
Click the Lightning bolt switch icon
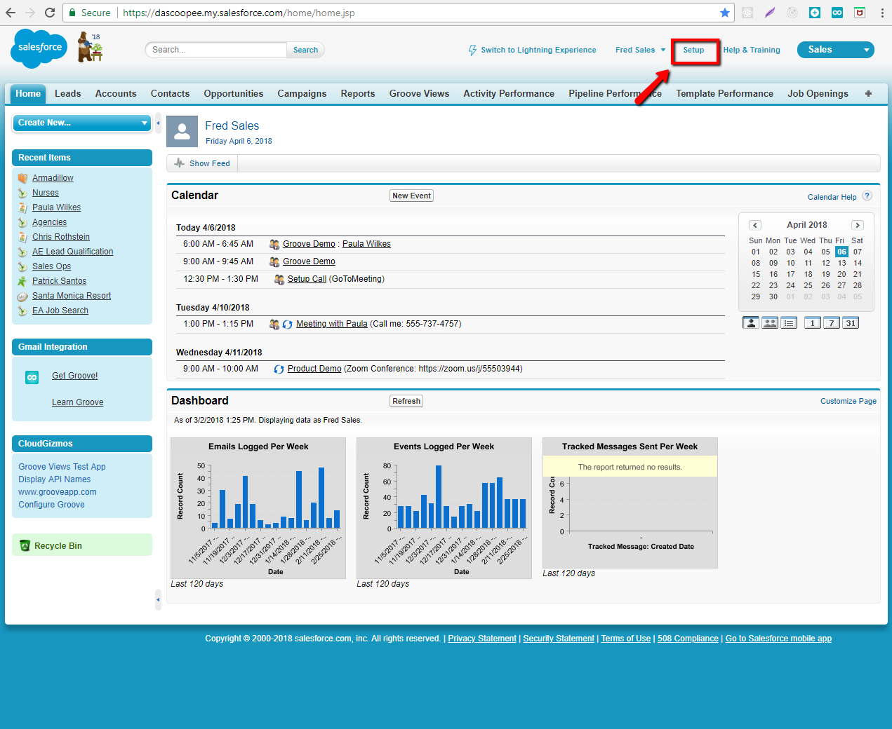tap(473, 50)
